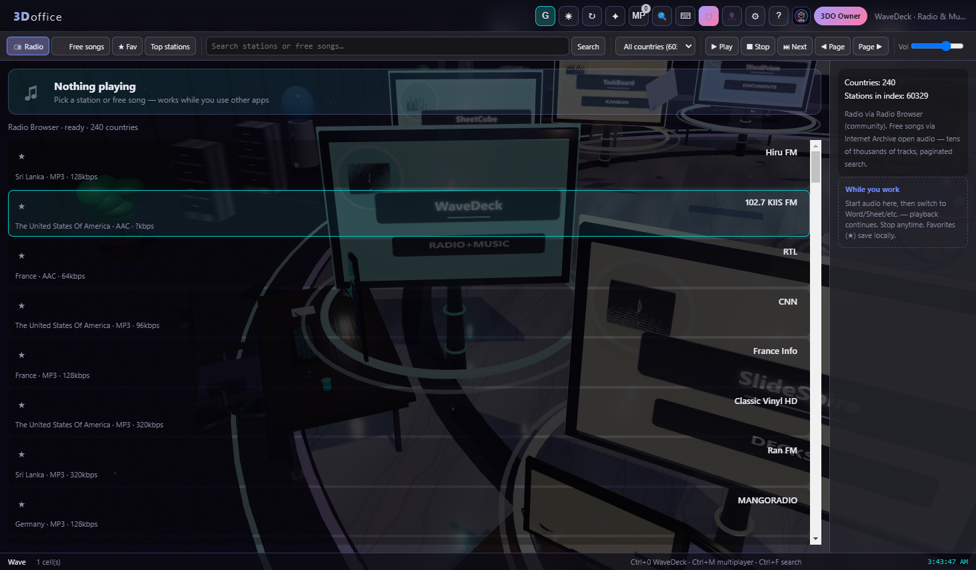
Task: Click the Play button
Action: click(722, 46)
